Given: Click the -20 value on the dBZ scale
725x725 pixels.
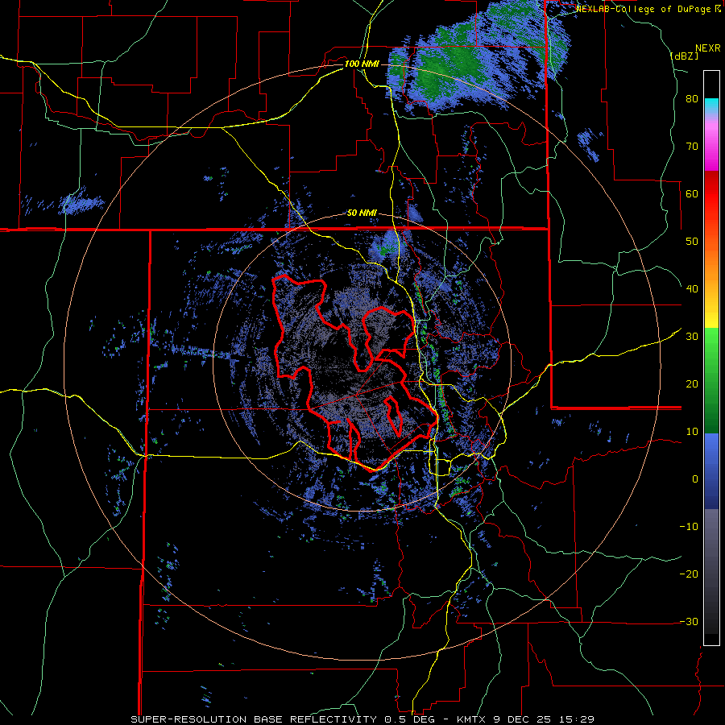Looking at the screenshot, I should (689, 574).
